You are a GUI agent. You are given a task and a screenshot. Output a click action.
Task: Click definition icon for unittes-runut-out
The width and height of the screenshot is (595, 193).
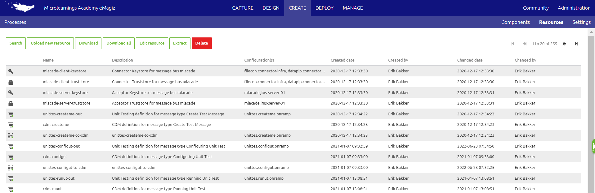(11, 178)
